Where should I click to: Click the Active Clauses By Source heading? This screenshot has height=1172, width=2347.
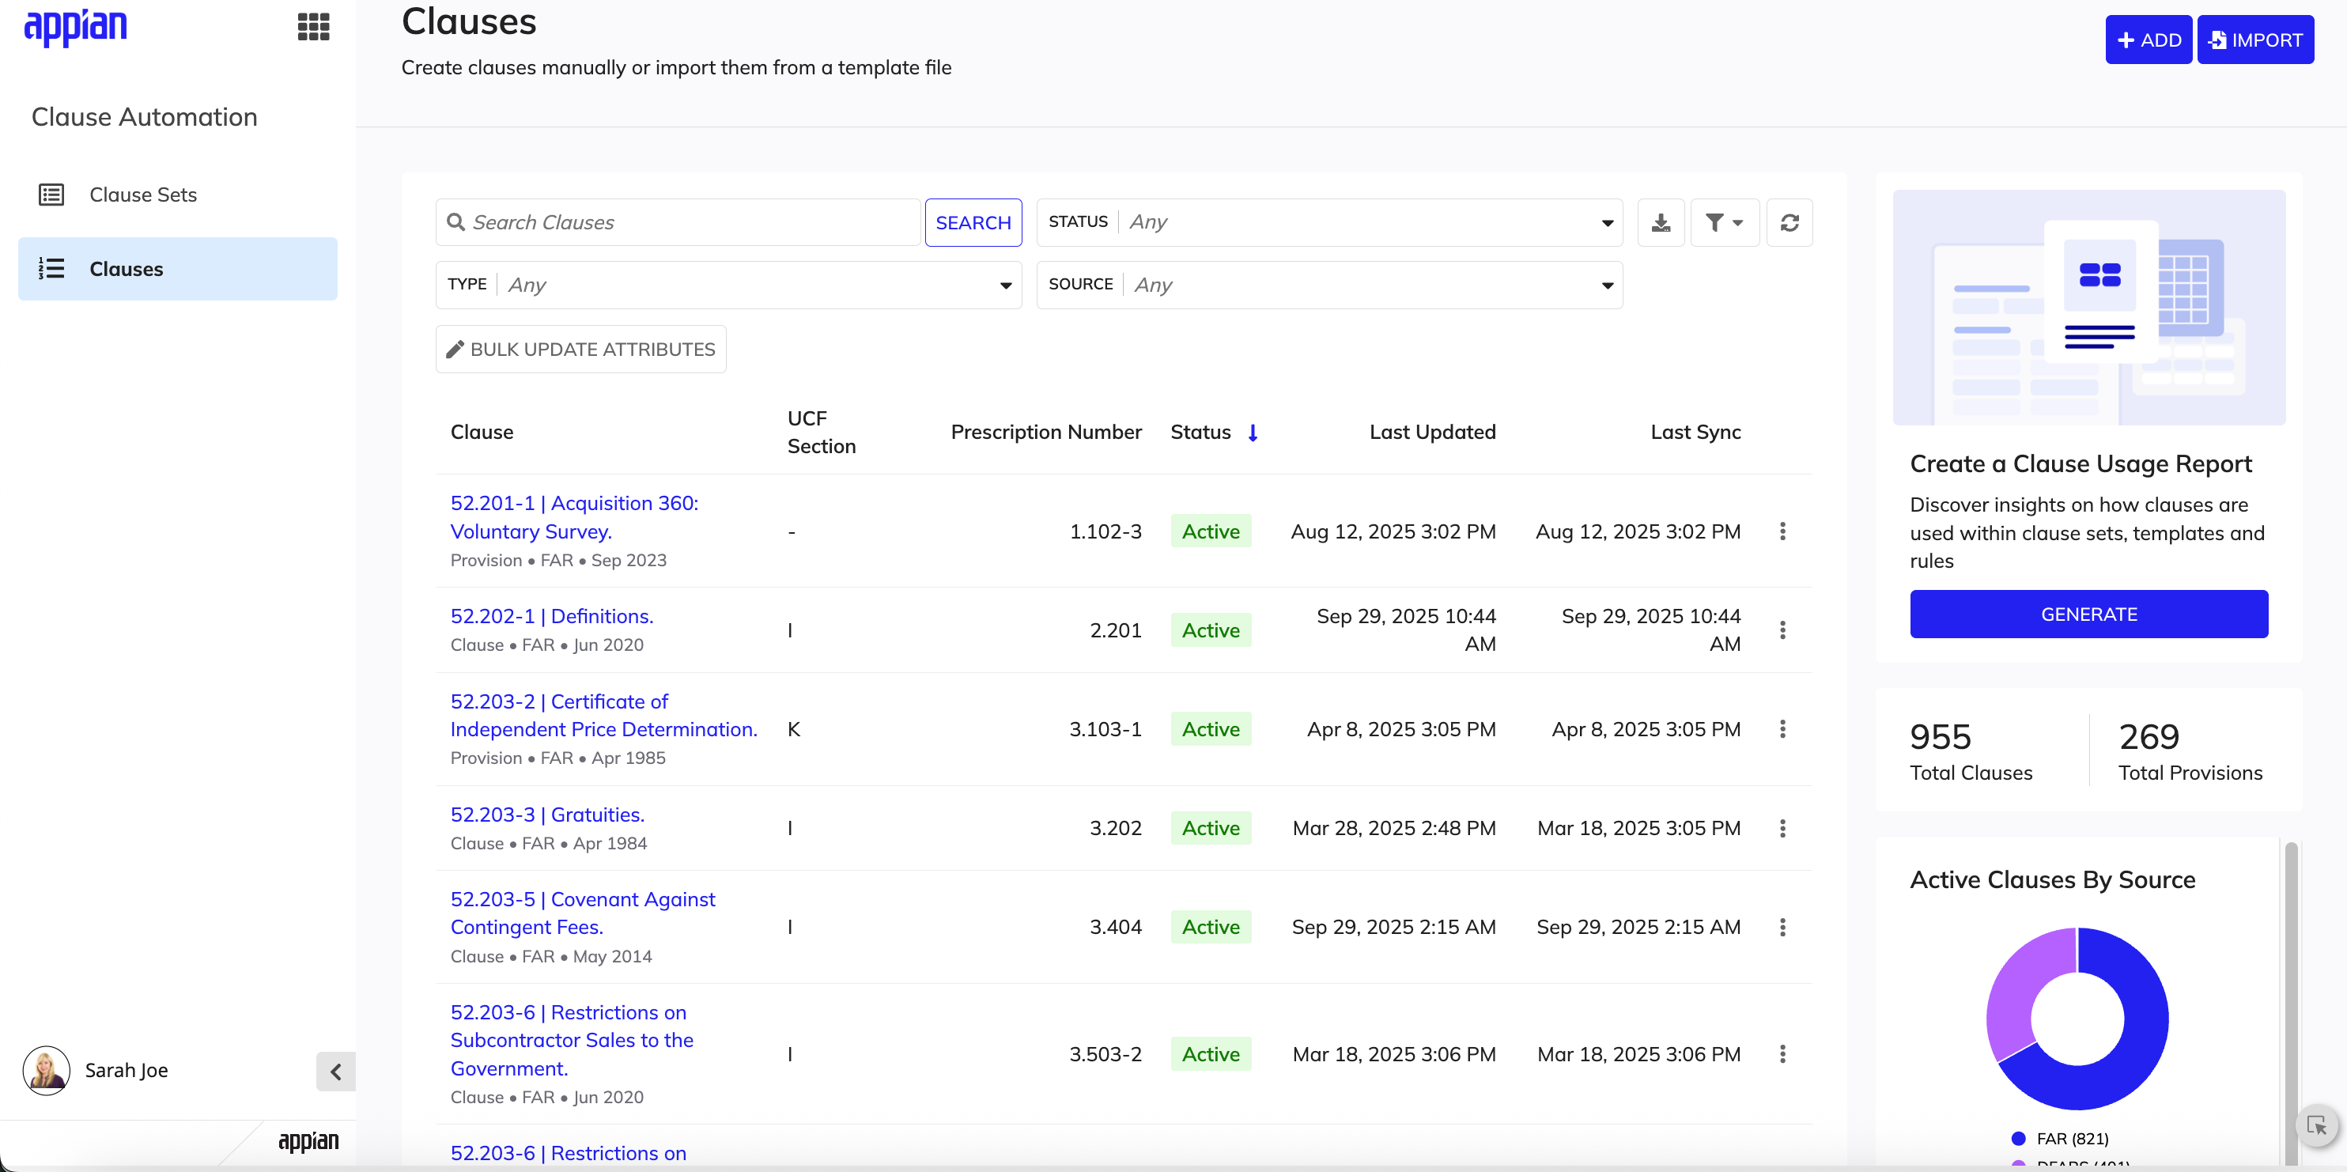tap(2052, 879)
